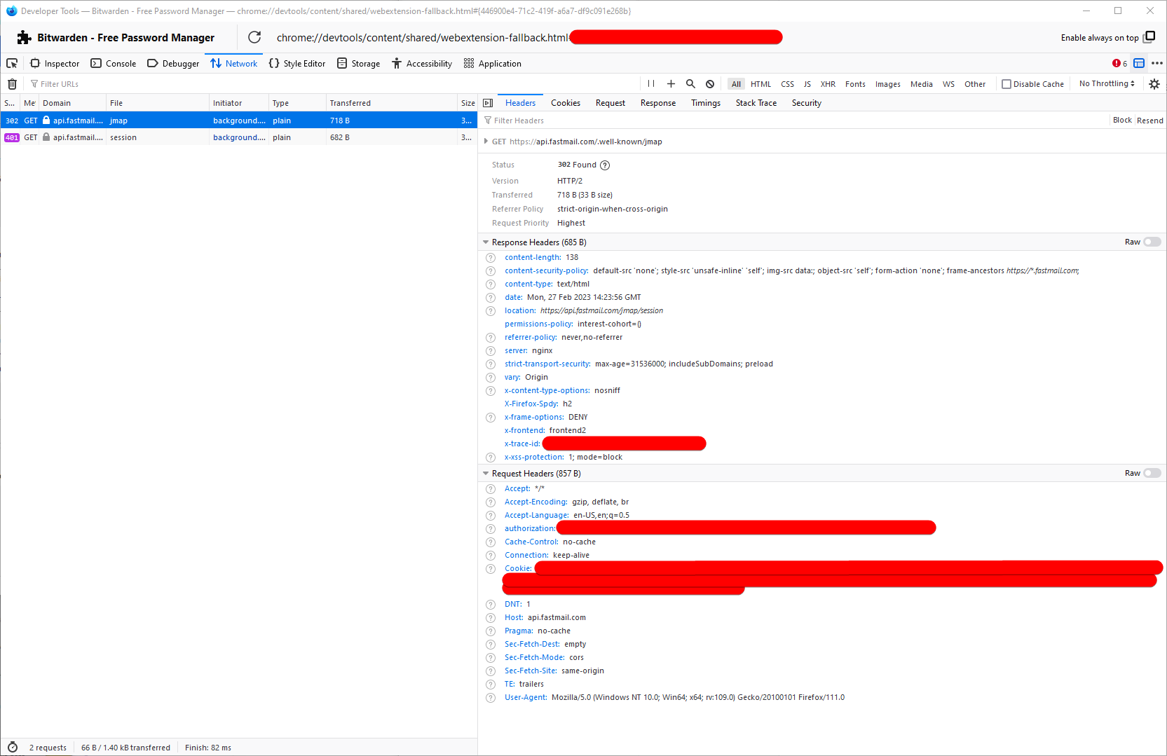Open the location header session link
The image size is (1167, 756).
[601, 311]
